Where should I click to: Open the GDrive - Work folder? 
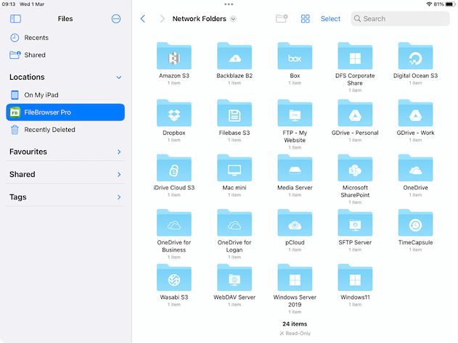tap(415, 113)
